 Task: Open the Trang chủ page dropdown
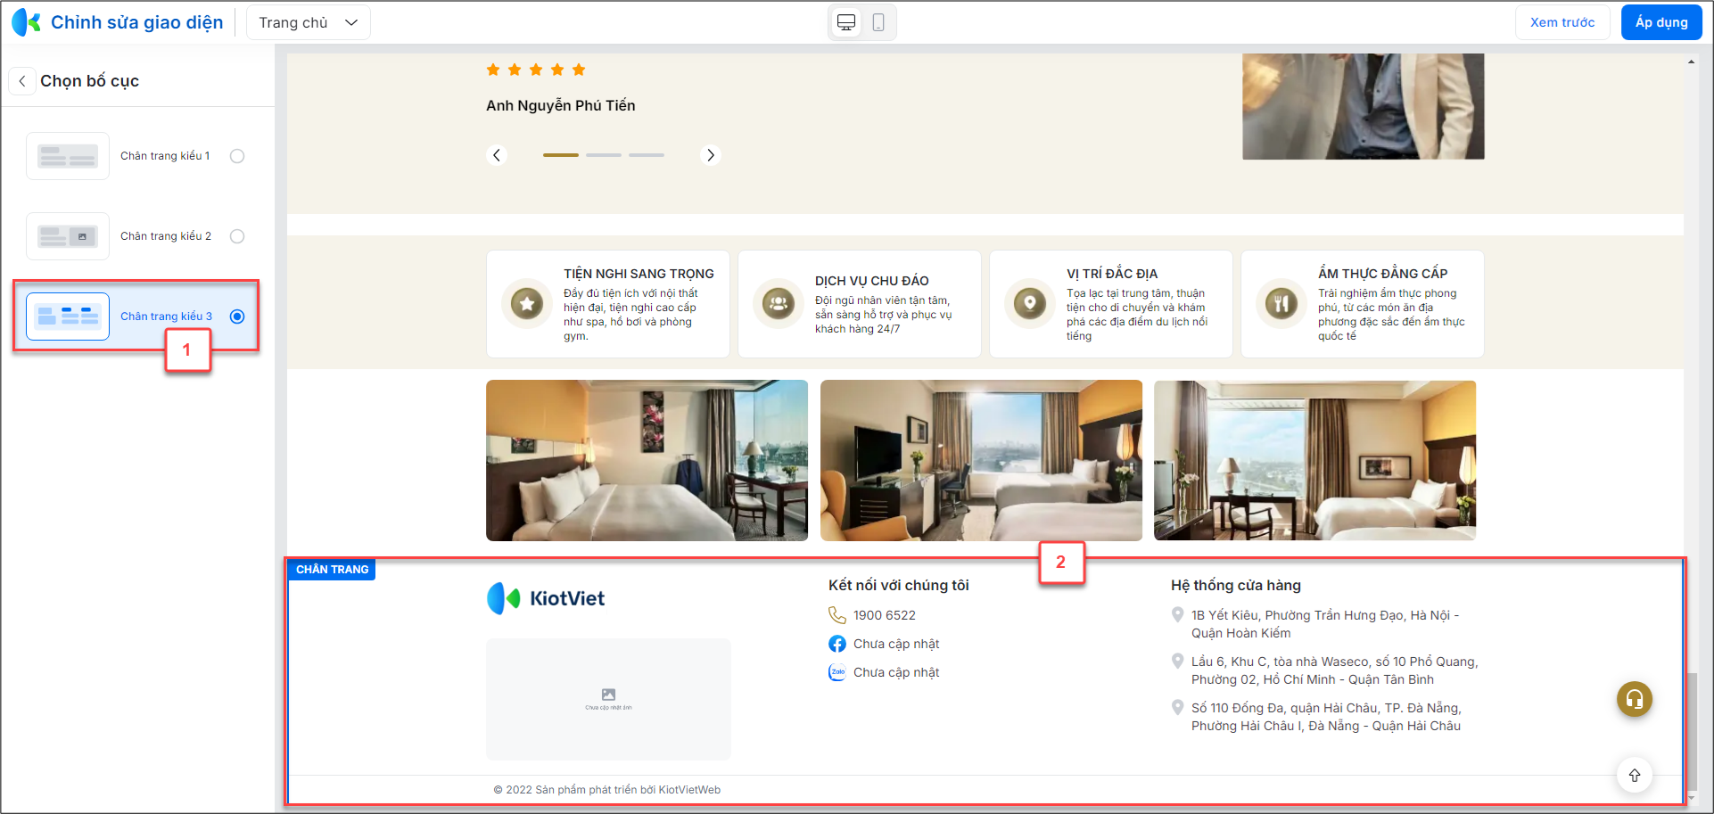click(x=309, y=22)
